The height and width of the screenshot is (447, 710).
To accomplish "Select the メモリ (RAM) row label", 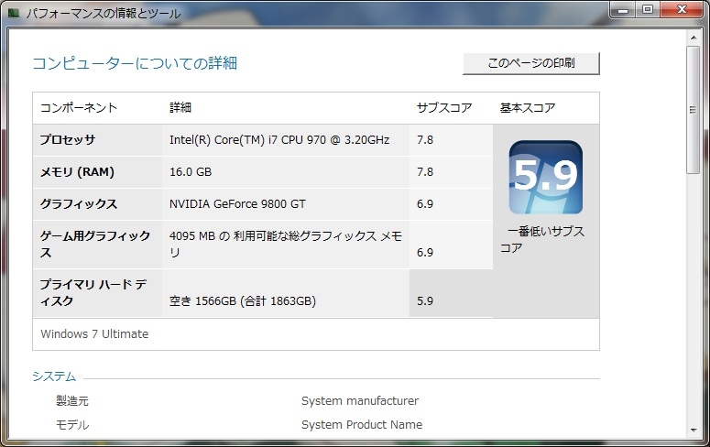I will click(x=77, y=172).
